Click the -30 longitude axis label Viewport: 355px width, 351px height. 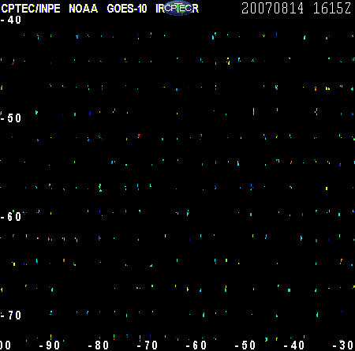[343, 345]
